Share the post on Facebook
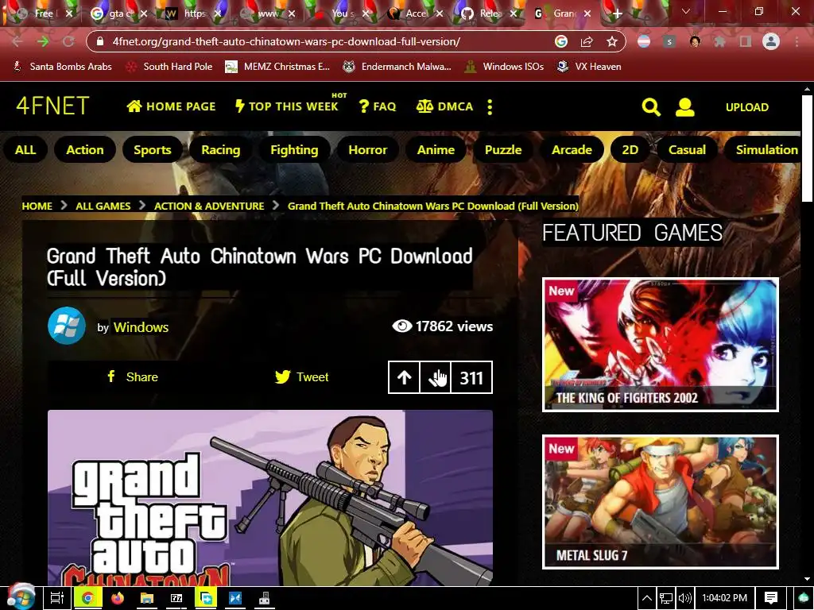This screenshot has height=610, width=814. point(133,377)
